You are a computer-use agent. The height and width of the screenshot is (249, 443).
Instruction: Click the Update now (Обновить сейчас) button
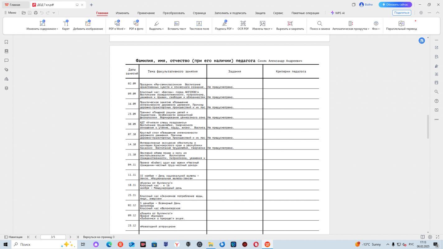coord(395,5)
